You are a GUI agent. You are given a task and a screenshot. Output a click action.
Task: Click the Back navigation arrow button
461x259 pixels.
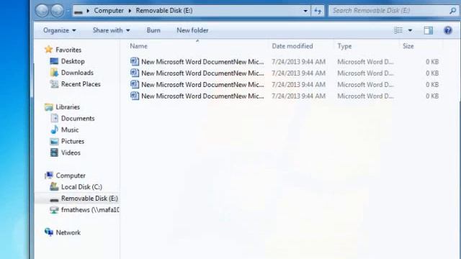[x=42, y=11]
